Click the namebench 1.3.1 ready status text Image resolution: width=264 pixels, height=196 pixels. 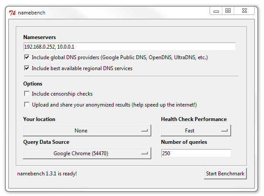click(47, 174)
